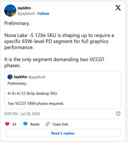Viewport: 128px width, 142px height.
Task: Open the quoted tweet card
Action: tap(63, 90)
